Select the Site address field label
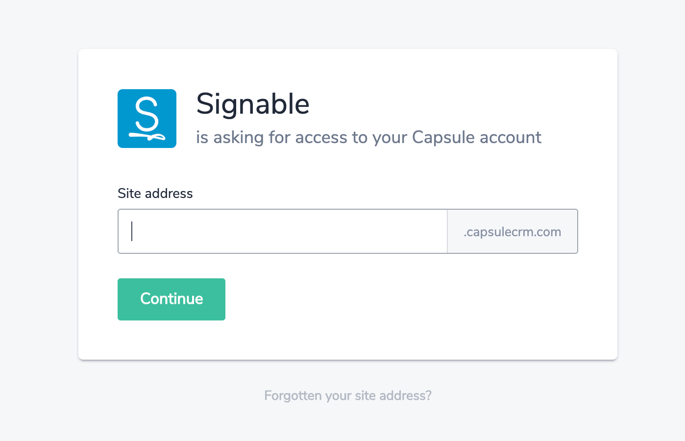685x441 pixels. (155, 194)
